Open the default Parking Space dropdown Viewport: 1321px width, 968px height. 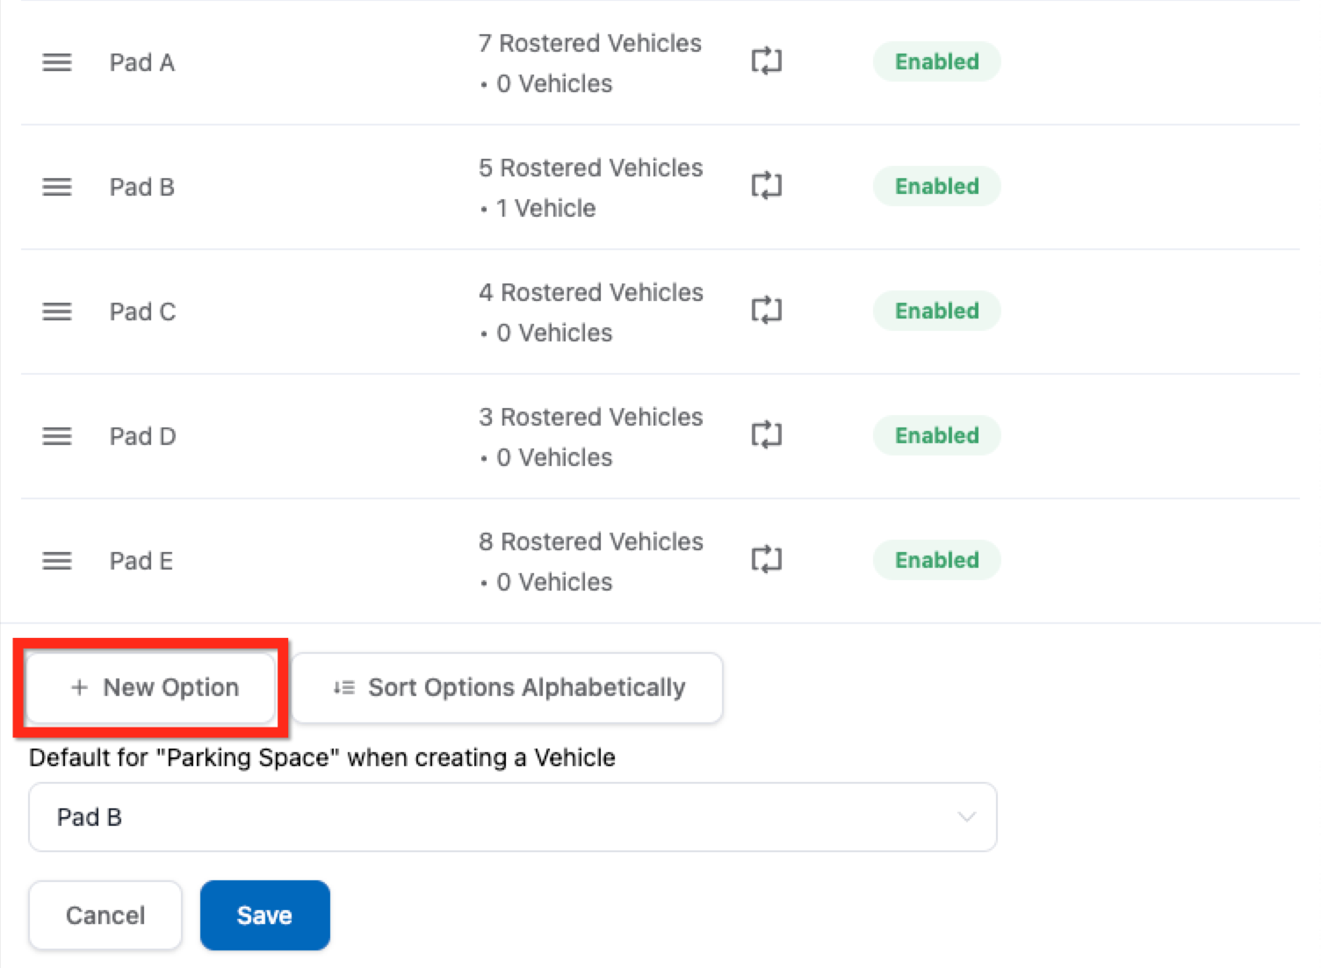[512, 817]
